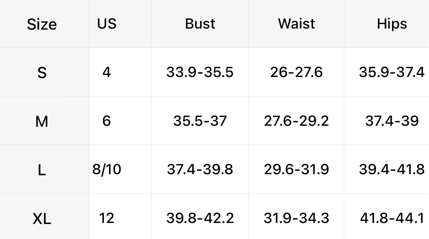Viewport: 429px width, 239px height.
Task: Click US size 8/10 cell
Action: (107, 170)
